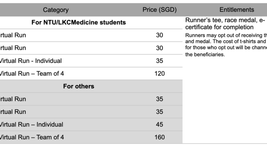The width and height of the screenshot is (267, 147).
Task: Click the price 45 cell
Action: click(x=160, y=124)
